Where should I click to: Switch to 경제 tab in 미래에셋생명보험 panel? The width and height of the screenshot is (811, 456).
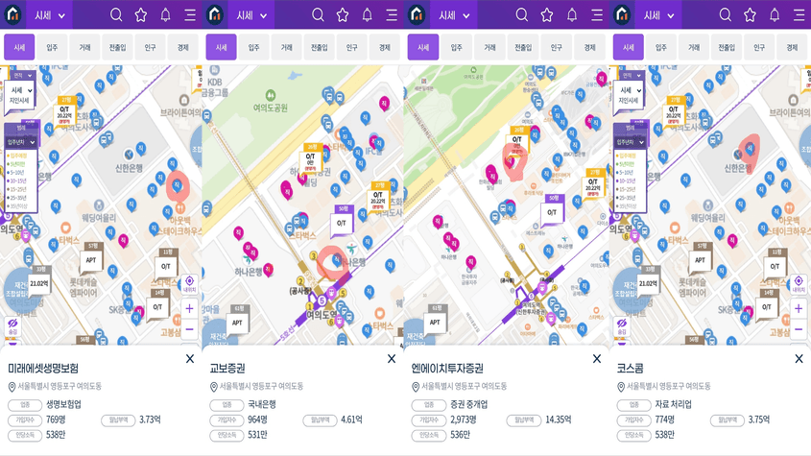coord(182,47)
